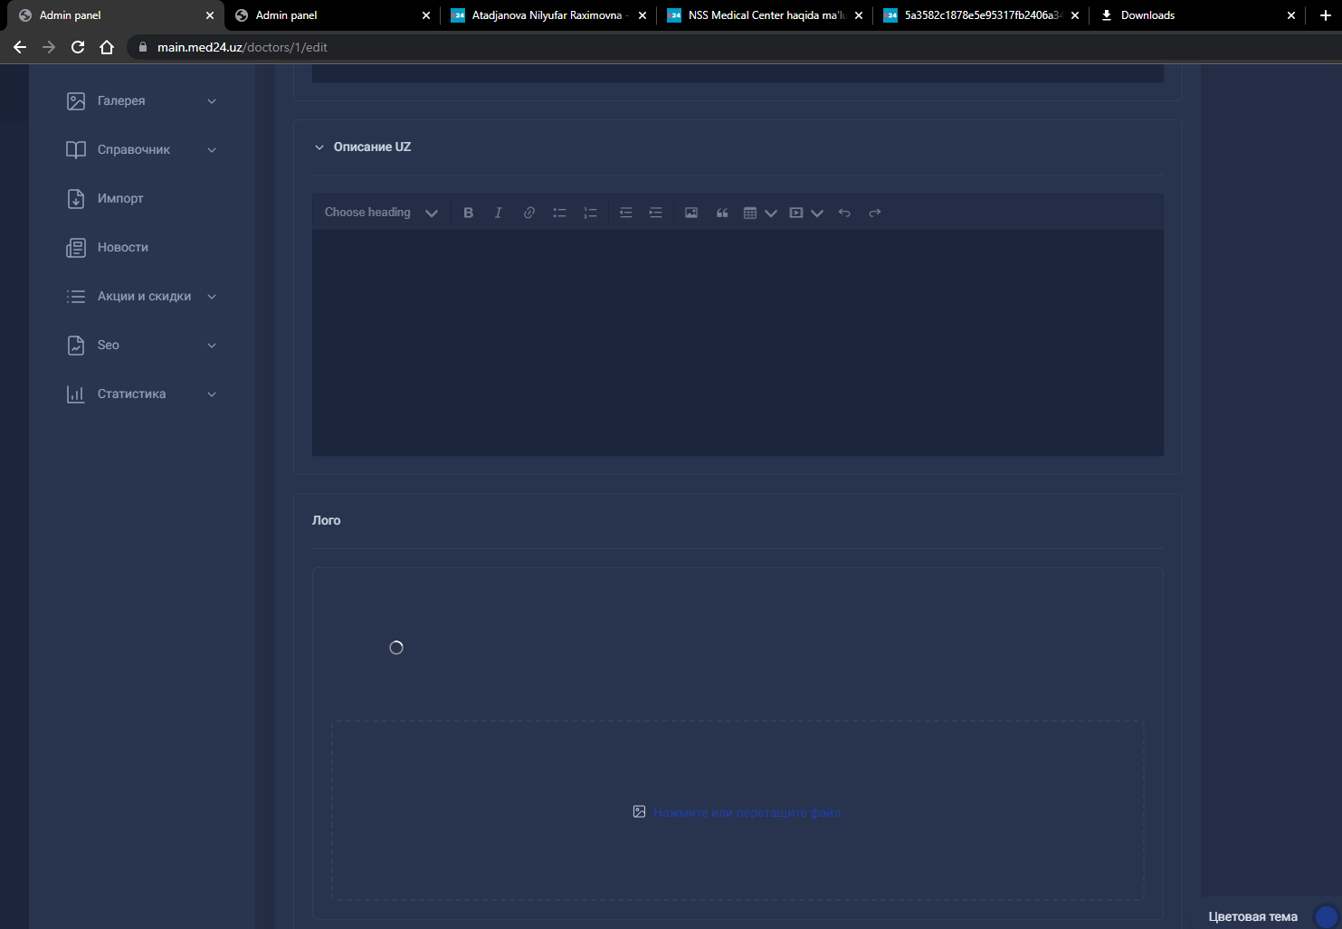Switch to the Atadjanova Nilyufar Raximovna tab

click(x=547, y=15)
